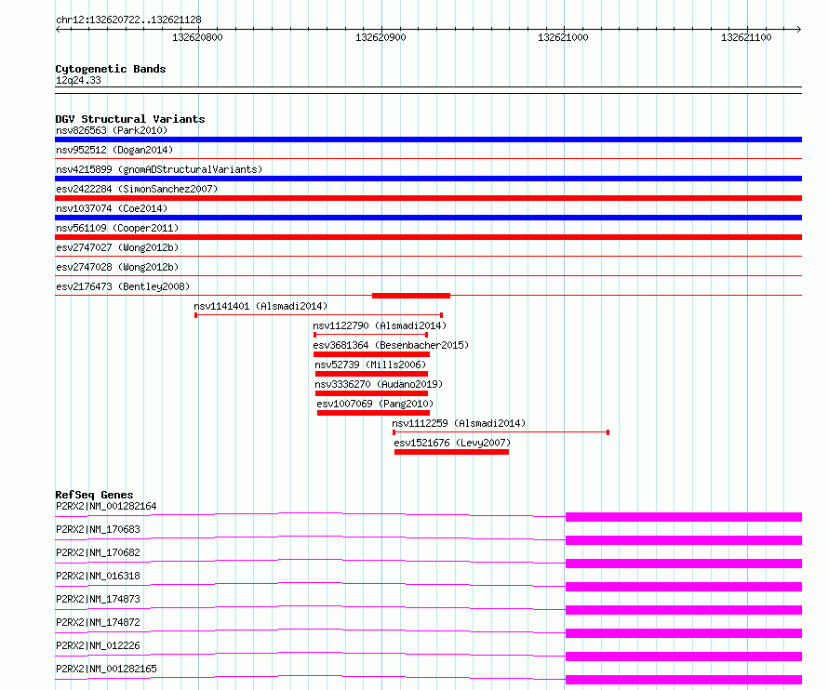
Task: Open transcript P2RX2|NM_174873 label
Action: click(x=98, y=599)
